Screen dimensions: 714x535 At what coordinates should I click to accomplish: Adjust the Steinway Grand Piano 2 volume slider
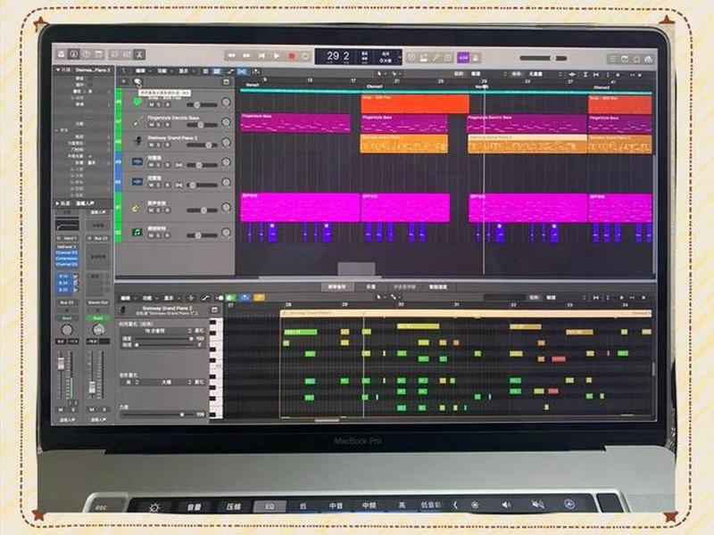coord(202,145)
